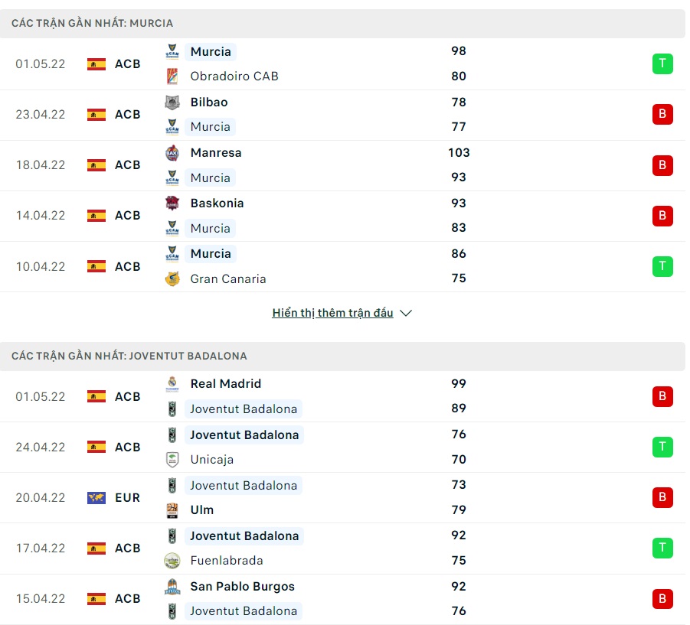
Task: Click the Bilbao team logo
Action: [172, 103]
